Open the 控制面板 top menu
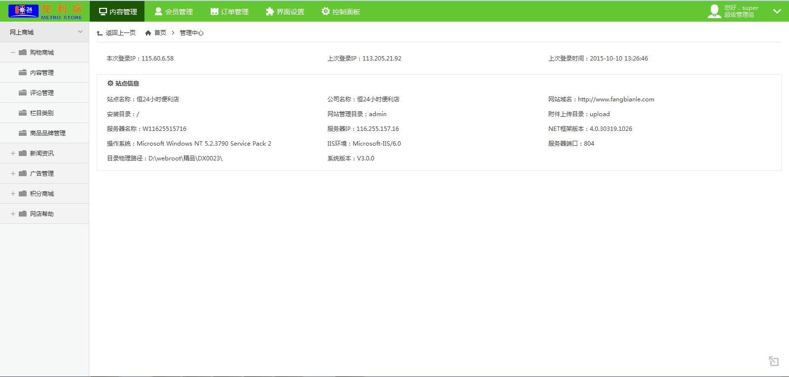 pyautogui.click(x=341, y=11)
